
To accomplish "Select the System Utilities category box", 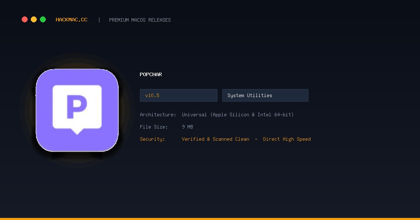I will (265, 95).
